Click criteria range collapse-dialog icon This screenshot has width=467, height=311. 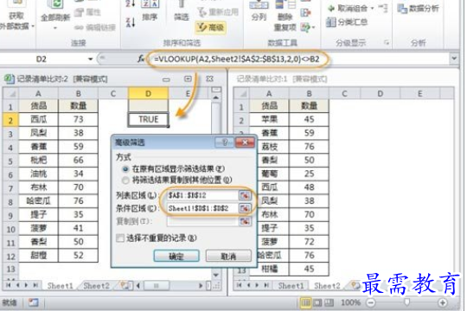[x=245, y=208]
